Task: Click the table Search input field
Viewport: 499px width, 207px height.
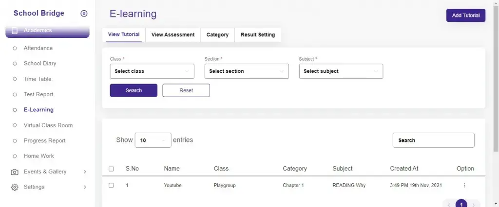Action: (433, 140)
